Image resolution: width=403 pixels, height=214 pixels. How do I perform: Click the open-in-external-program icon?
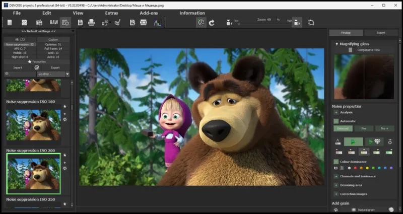point(117,23)
